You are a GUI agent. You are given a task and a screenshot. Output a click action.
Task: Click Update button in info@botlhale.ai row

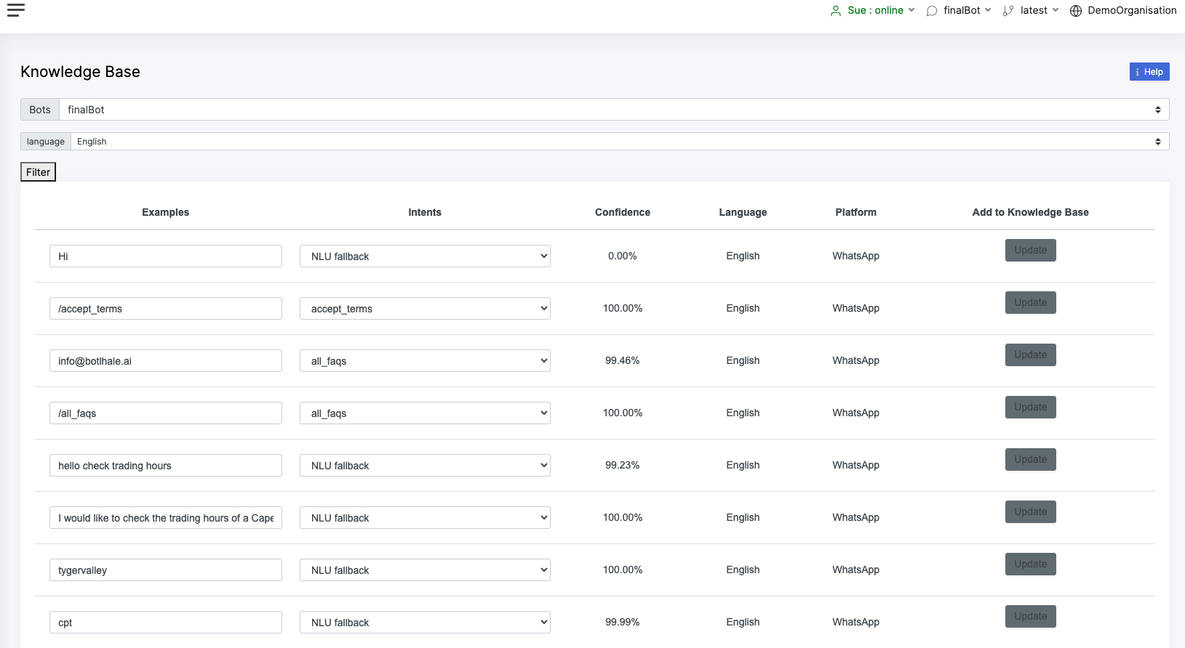1030,355
